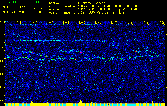Click the Observer field label

point(54,3)
